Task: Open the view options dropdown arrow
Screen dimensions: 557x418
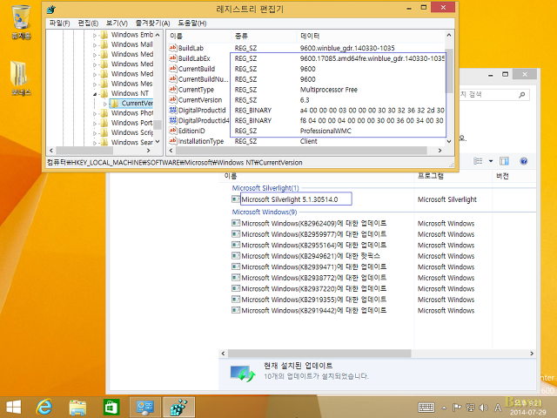Action: point(491,161)
